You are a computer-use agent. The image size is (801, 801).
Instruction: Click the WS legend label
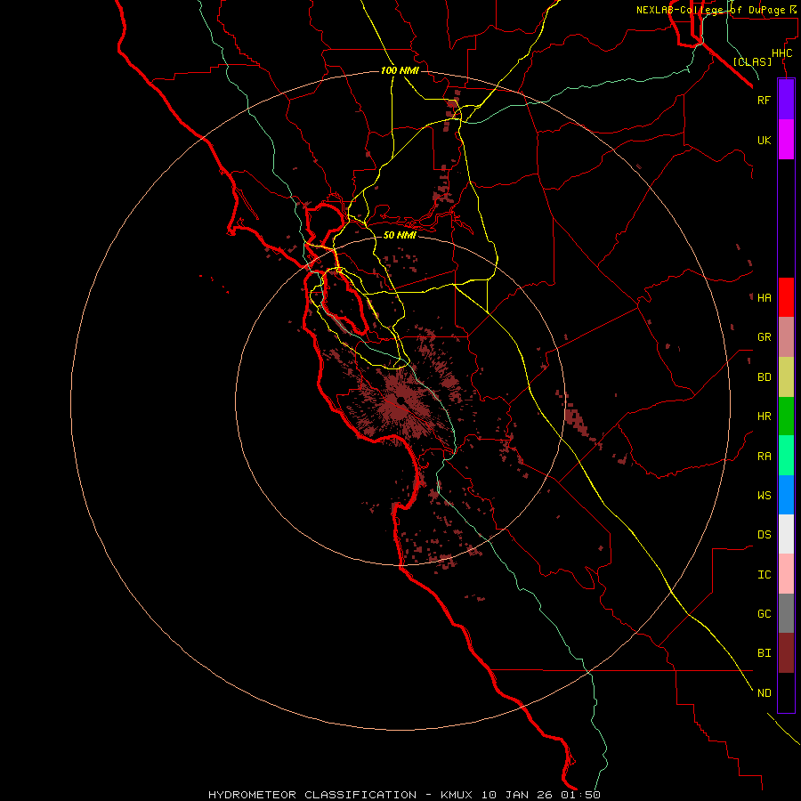point(765,495)
